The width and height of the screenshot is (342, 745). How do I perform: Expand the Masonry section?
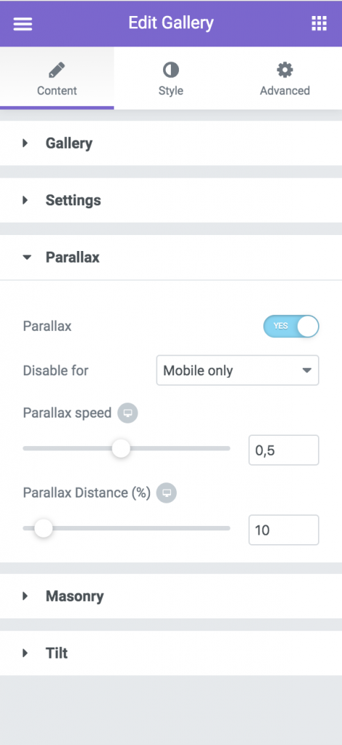[x=171, y=596]
